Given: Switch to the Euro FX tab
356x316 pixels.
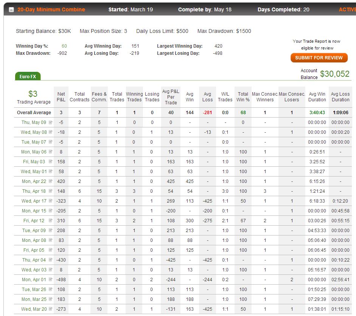Looking at the screenshot, I should [x=28, y=76].
